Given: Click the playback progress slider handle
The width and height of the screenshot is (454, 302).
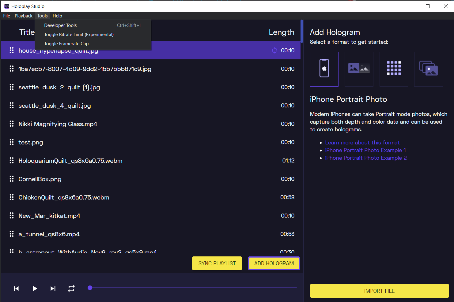Looking at the screenshot, I should pos(90,288).
